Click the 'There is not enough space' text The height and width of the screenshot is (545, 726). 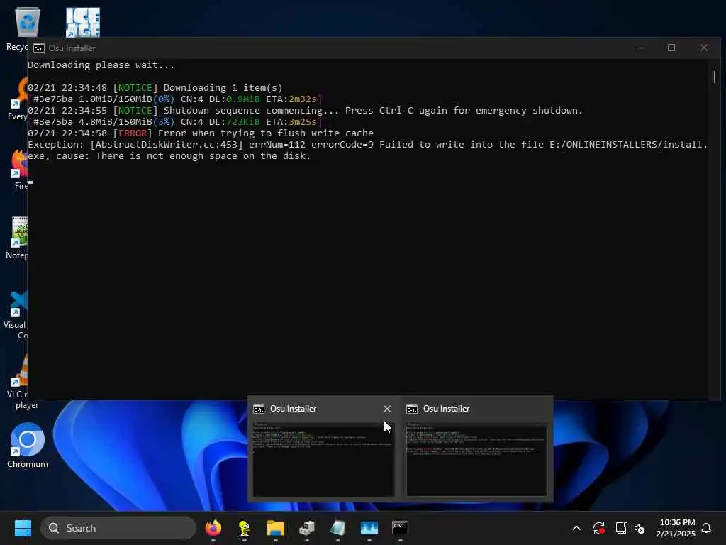pos(203,155)
